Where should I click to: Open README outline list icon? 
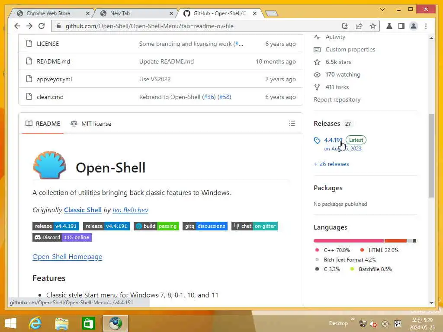pyautogui.click(x=292, y=123)
